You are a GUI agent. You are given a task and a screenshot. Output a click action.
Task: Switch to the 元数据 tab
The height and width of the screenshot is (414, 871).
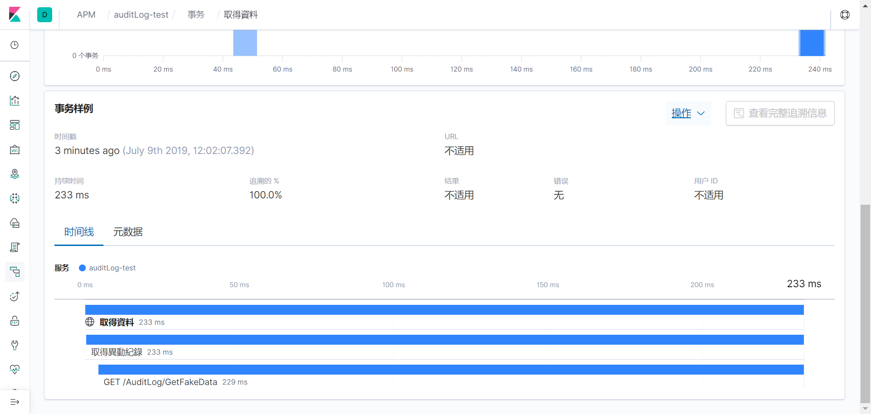(128, 232)
